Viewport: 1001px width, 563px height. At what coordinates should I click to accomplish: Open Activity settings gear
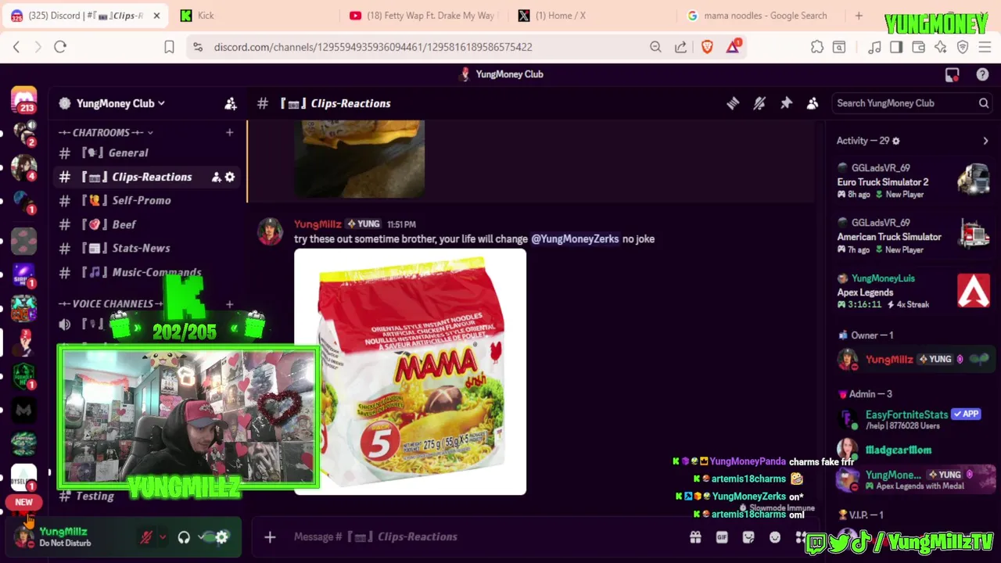click(896, 142)
